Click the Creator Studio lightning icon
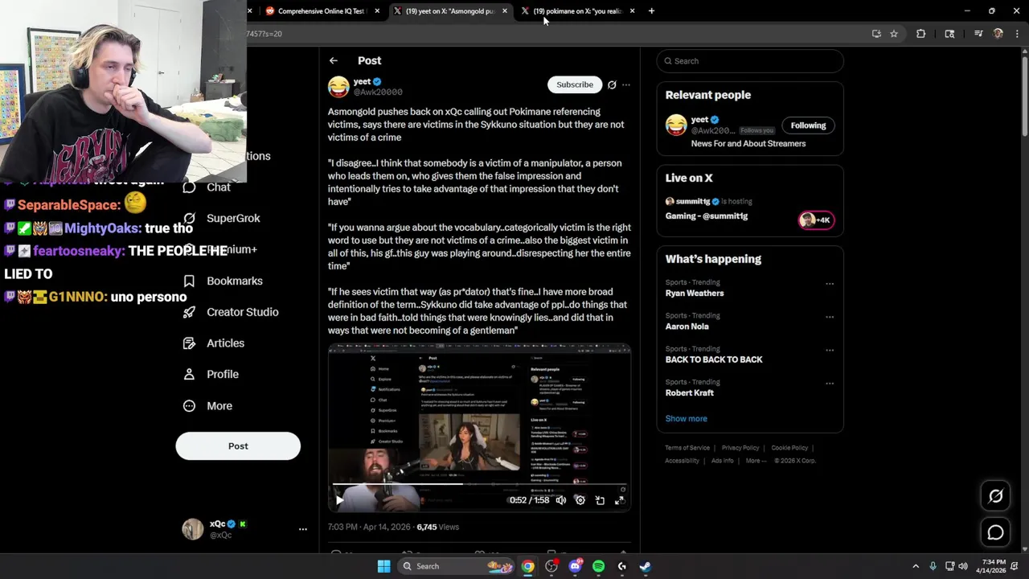The height and width of the screenshot is (579, 1029). tap(189, 312)
